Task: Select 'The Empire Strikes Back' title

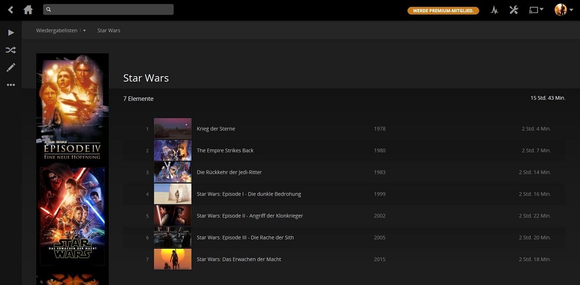Action: click(x=225, y=151)
